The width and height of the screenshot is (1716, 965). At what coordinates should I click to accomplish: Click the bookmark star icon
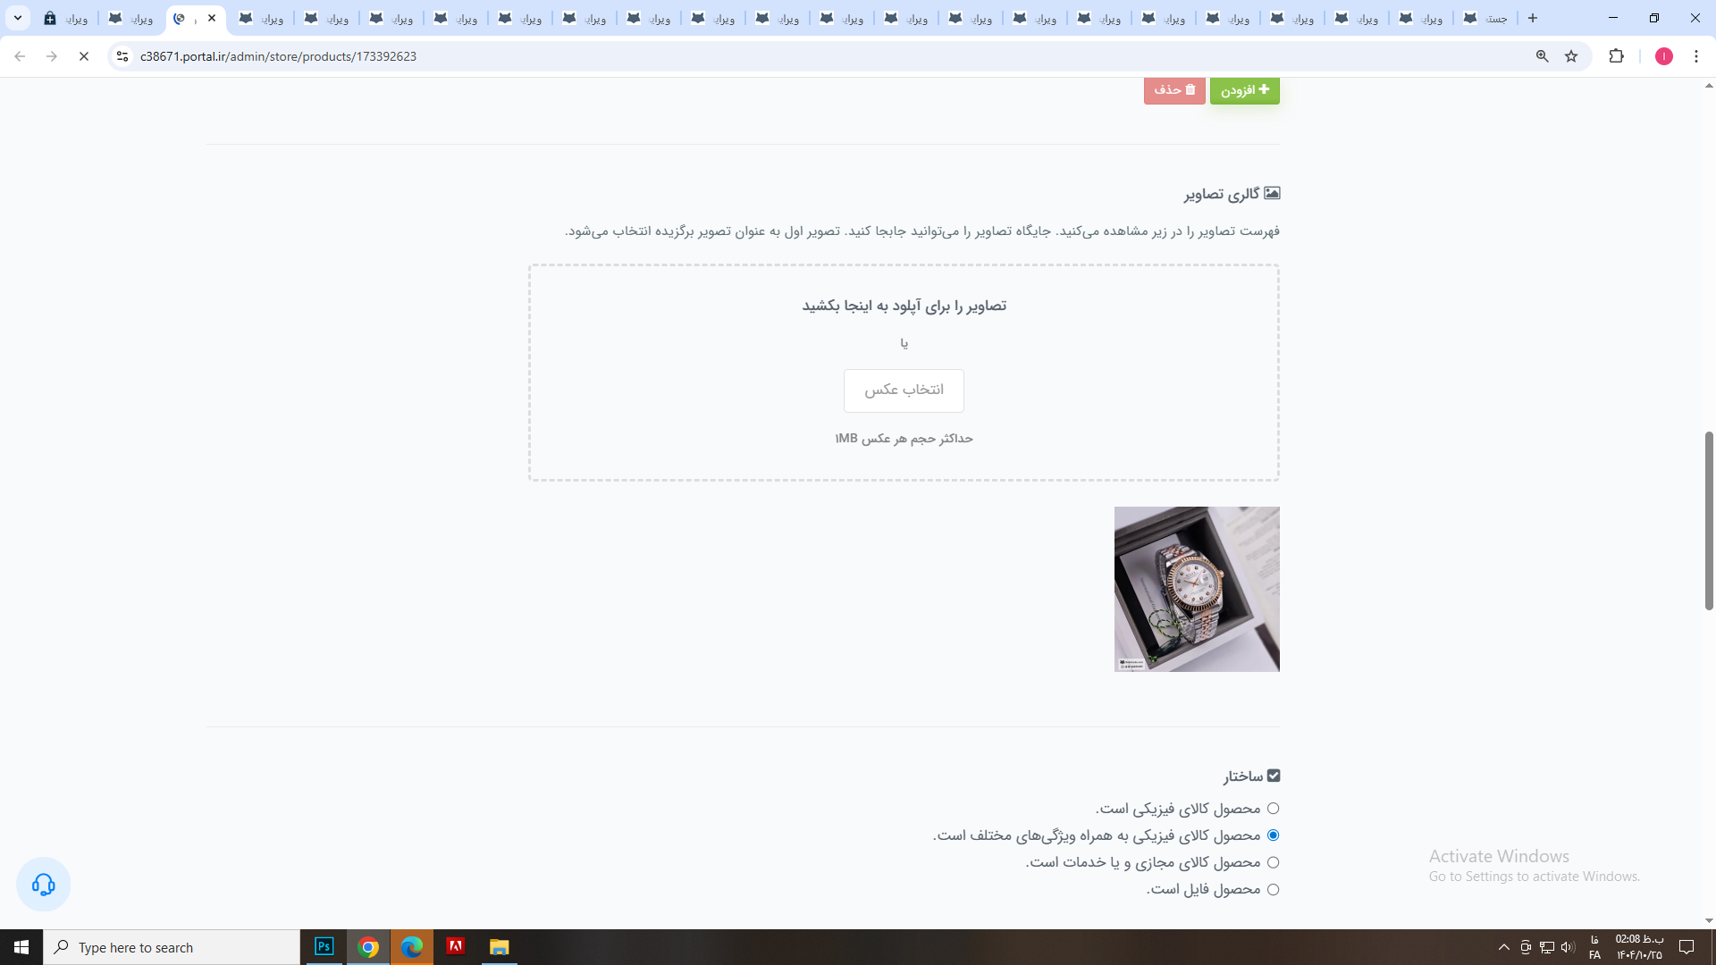coord(1571,56)
